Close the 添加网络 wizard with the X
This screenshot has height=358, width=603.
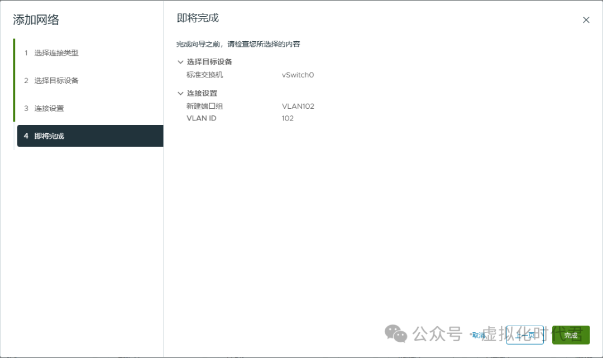point(586,19)
